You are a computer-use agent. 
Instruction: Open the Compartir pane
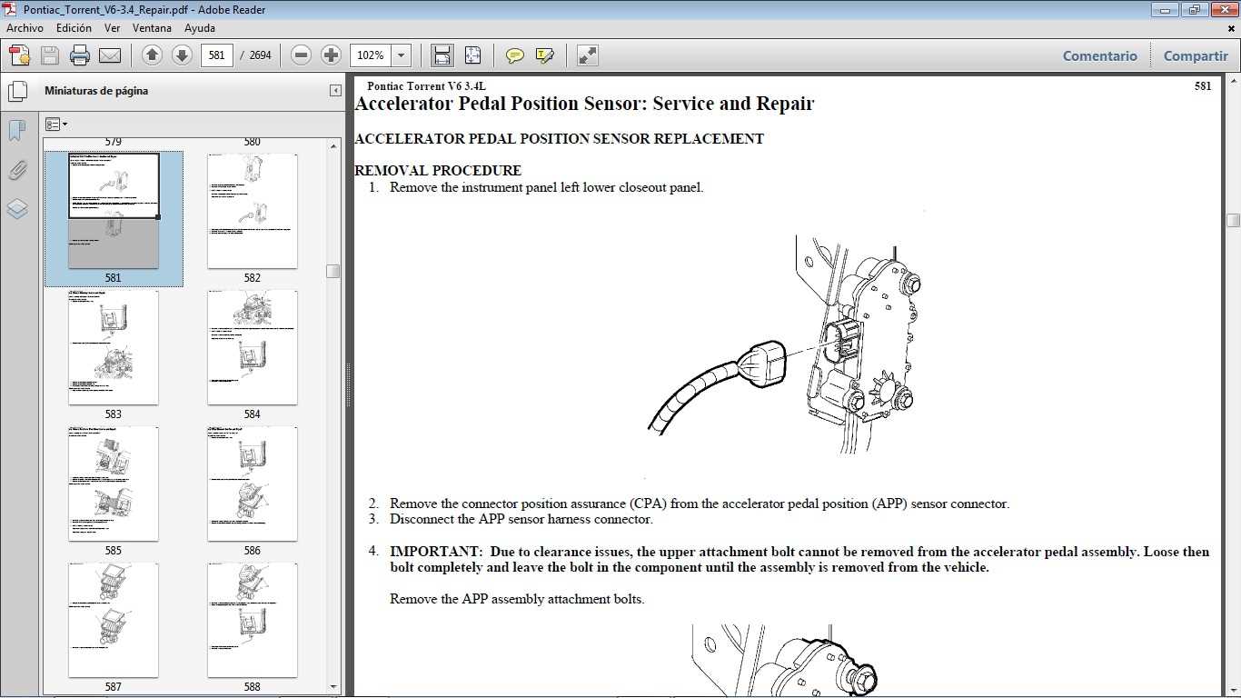1196,55
